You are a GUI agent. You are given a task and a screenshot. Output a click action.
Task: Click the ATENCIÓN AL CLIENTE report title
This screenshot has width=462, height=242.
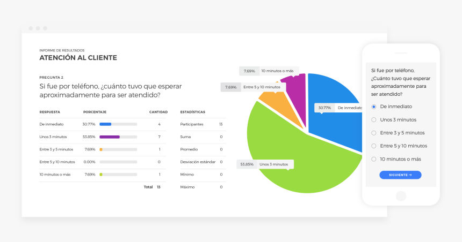point(78,58)
